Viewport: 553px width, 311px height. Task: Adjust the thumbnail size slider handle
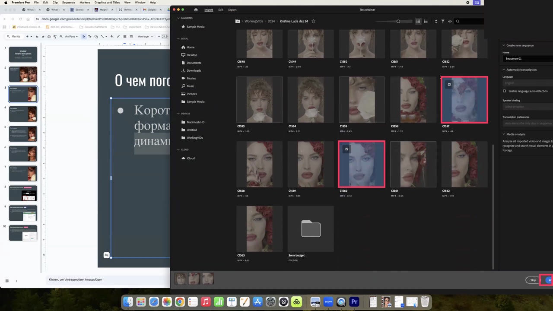coord(398,21)
